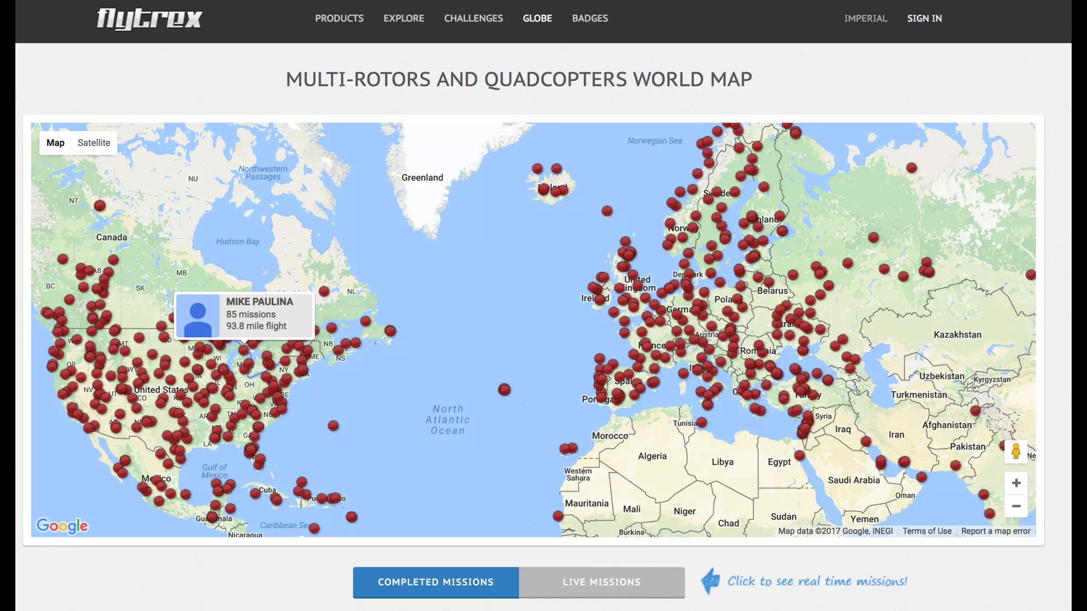1087x611 pixels.
Task: Zoom out the map with minus button
Action: coord(1016,506)
